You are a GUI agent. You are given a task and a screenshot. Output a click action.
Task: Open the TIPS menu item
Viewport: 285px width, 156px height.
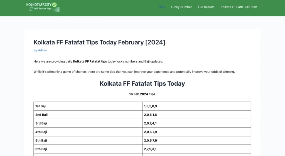click(x=161, y=7)
